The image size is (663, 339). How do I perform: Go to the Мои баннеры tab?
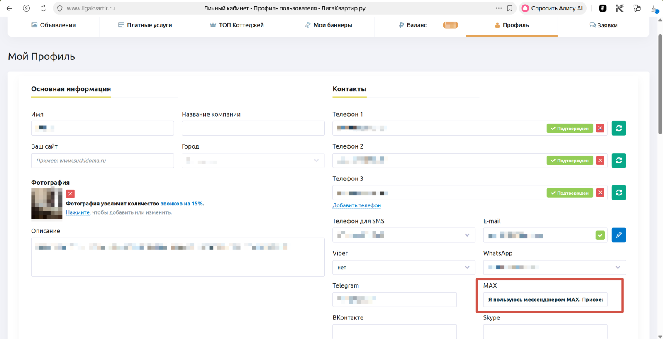329,25
